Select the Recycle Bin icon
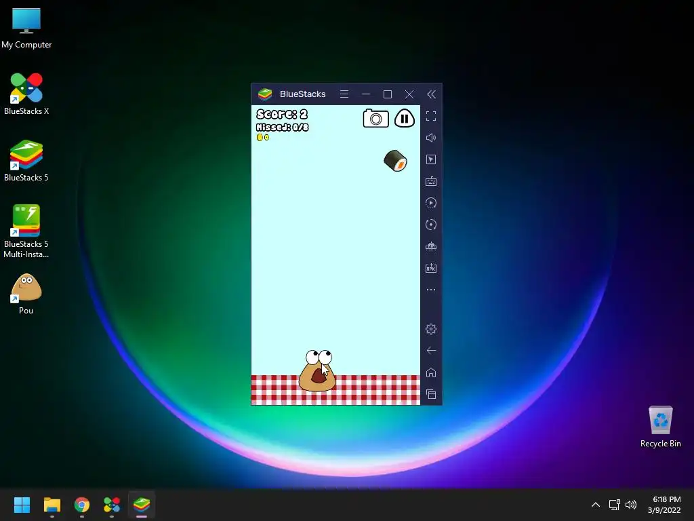The height and width of the screenshot is (521, 694). pos(660,427)
